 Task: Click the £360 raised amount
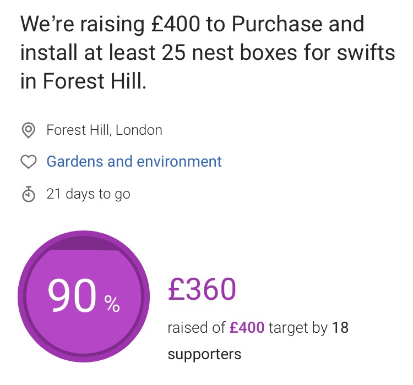(x=202, y=289)
